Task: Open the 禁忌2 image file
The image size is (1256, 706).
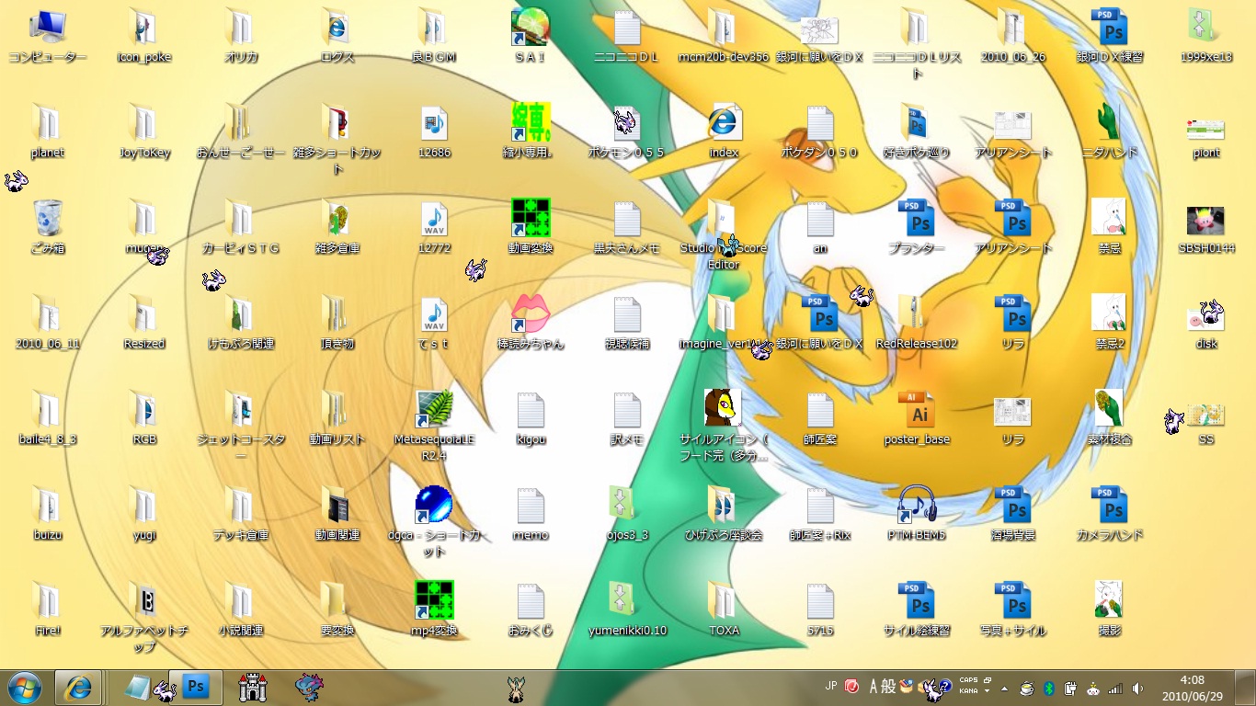Action: pyautogui.click(x=1110, y=324)
